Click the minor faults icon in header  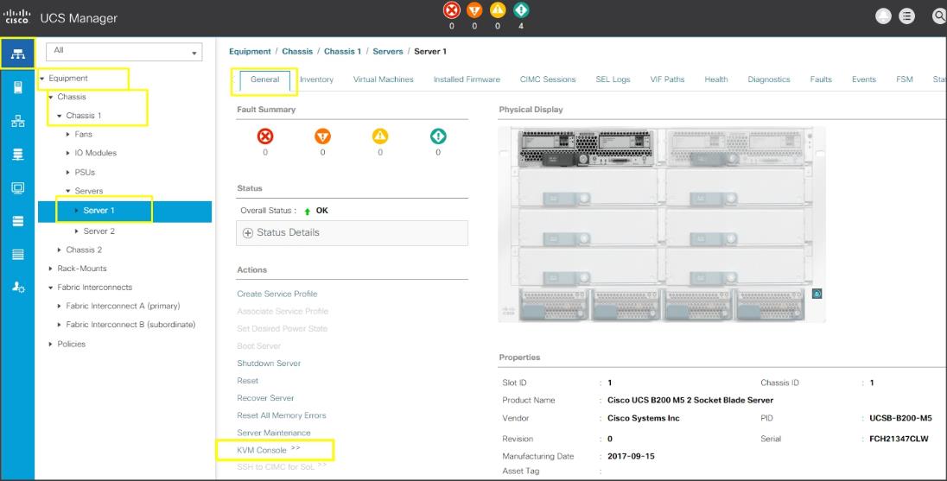pos(498,10)
